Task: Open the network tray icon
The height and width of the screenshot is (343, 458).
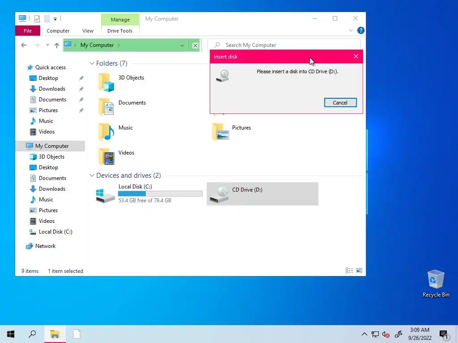Action: [375, 334]
